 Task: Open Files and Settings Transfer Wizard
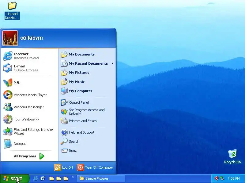[29, 131]
